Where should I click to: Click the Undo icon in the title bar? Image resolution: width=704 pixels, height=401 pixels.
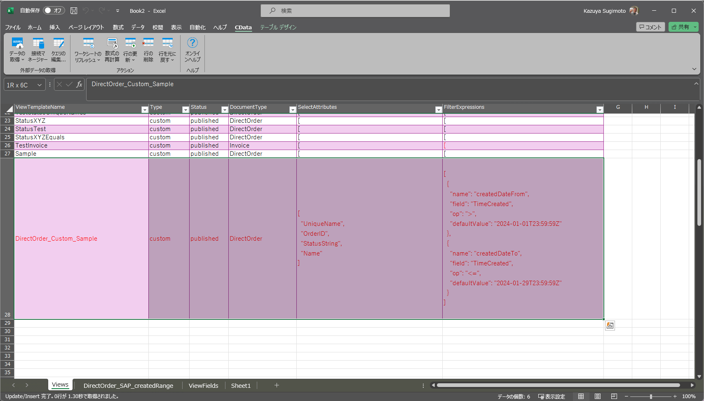click(x=86, y=11)
